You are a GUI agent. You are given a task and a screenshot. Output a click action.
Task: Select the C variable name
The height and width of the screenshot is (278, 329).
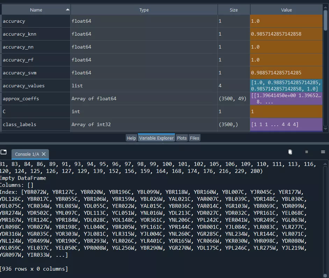pyautogui.click(x=4, y=111)
